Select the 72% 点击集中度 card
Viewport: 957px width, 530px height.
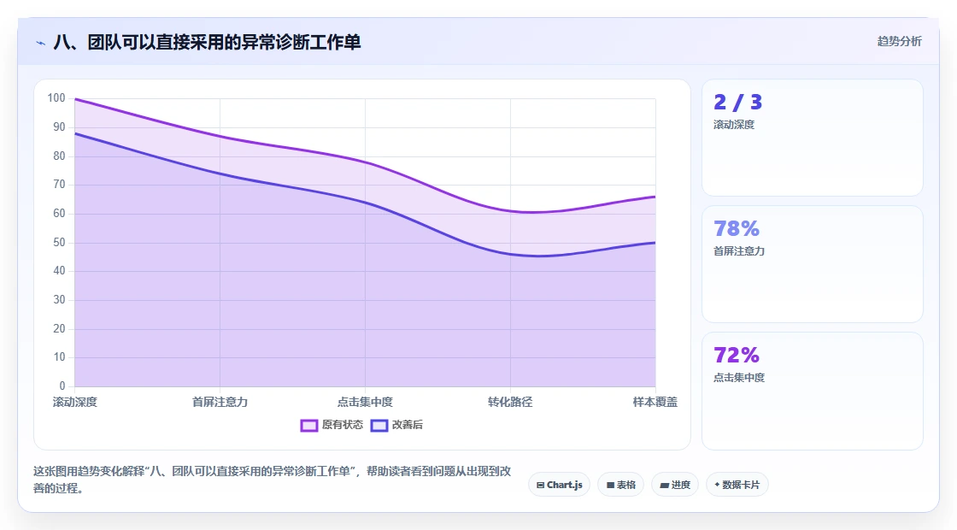tap(813, 391)
